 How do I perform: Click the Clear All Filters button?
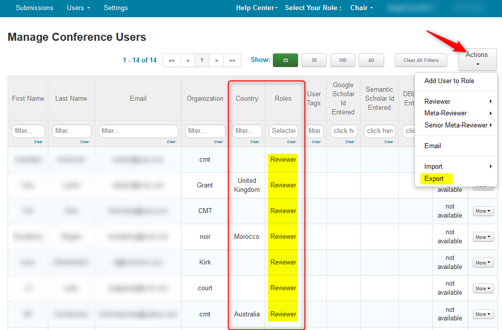coord(420,60)
